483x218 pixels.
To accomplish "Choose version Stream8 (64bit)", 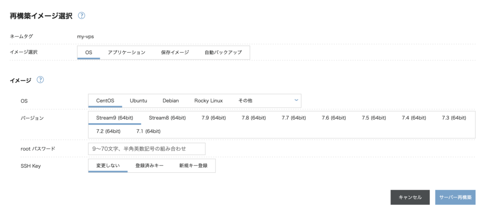I will [x=167, y=118].
